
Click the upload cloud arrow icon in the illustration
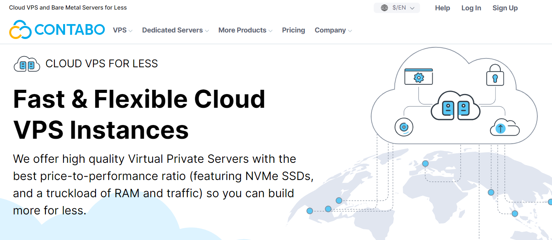[x=504, y=127]
